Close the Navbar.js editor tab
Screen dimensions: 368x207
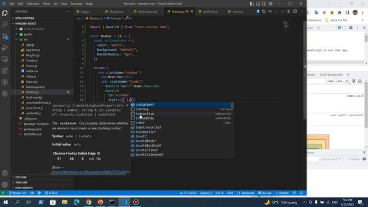pyautogui.click(x=191, y=11)
